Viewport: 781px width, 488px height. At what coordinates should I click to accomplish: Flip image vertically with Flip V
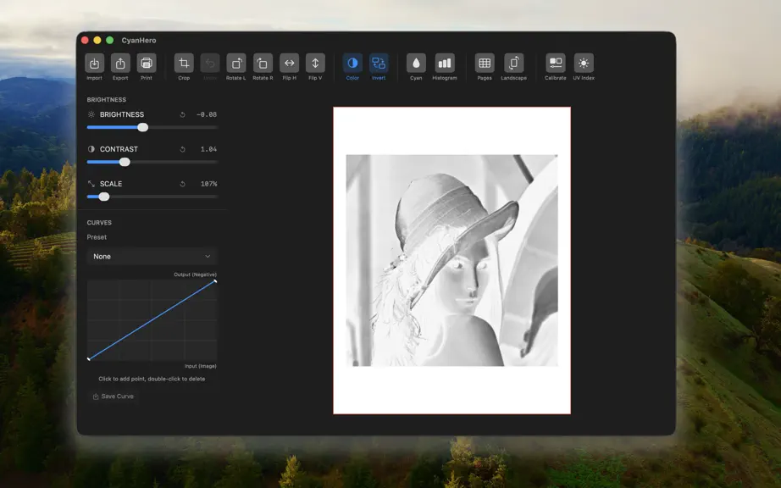pyautogui.click(x=315, y=64)
